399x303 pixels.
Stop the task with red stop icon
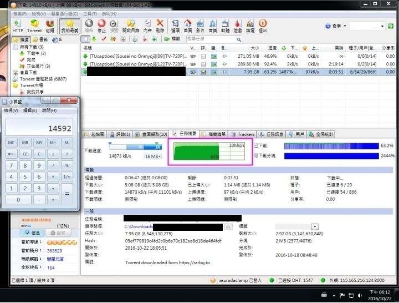(101, 26)
